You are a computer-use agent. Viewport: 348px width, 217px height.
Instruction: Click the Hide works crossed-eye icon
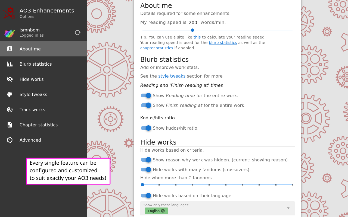click(x=10, y=79)
